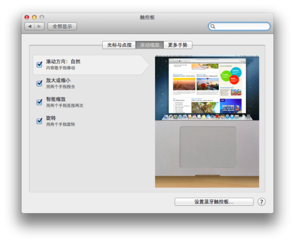Focus the search input field

tap(240, 27)
